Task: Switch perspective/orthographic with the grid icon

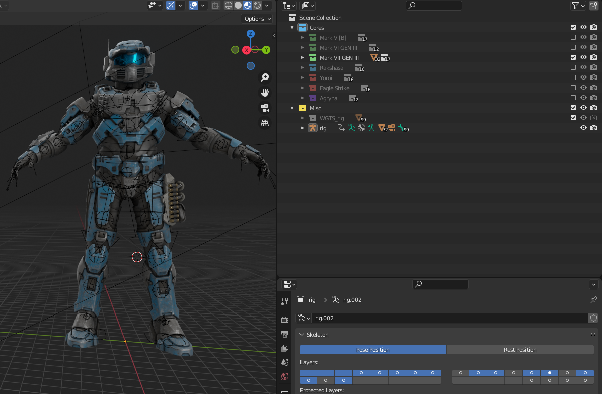Action: (264, 123)
